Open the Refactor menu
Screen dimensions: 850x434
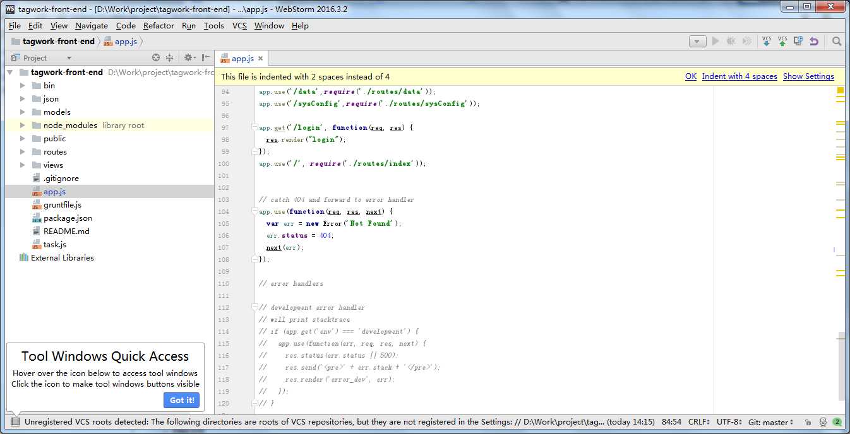(159, 25)
